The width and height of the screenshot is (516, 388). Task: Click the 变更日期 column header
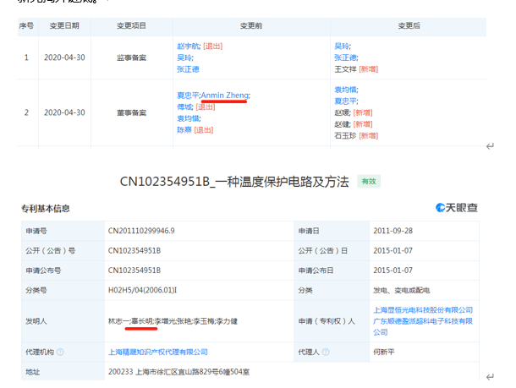(x=64, y=25)
